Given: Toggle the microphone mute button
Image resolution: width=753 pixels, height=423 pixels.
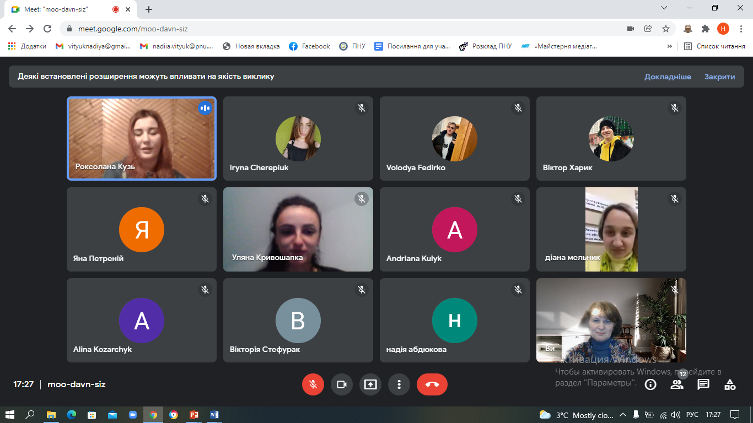Looking at the screenshot, I should tap(313, 384).
